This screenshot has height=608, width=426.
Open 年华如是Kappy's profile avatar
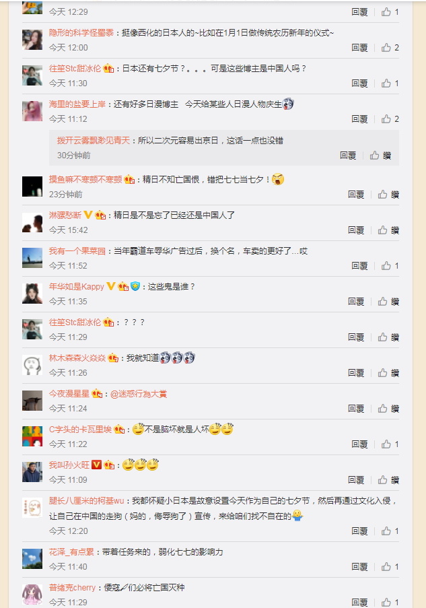pyautogui.click(x=32, y=294)
